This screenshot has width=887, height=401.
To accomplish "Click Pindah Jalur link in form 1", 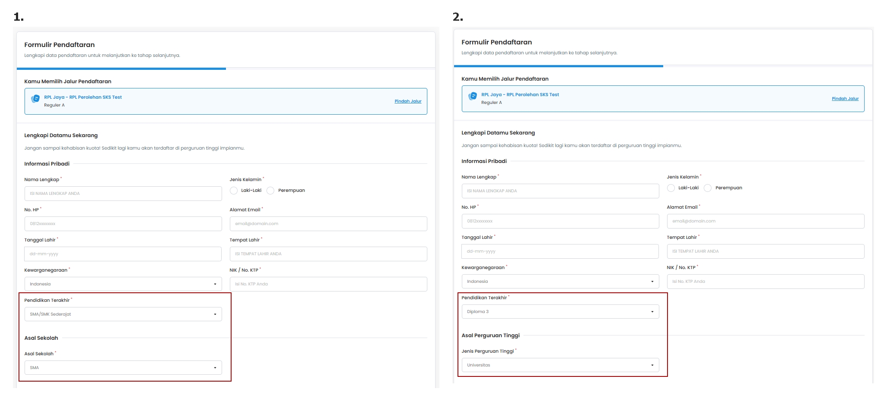I will (408, 101).
